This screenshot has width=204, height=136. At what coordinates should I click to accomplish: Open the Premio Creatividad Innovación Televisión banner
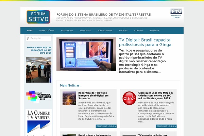coord(38,97)
